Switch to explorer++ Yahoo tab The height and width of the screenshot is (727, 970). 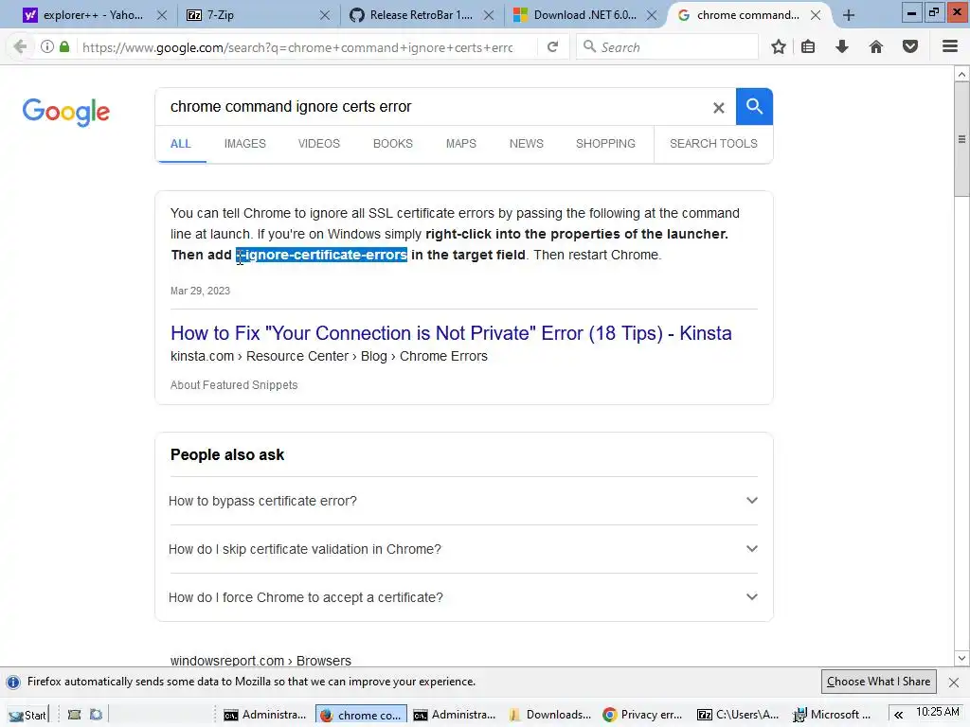coord(92,15)
